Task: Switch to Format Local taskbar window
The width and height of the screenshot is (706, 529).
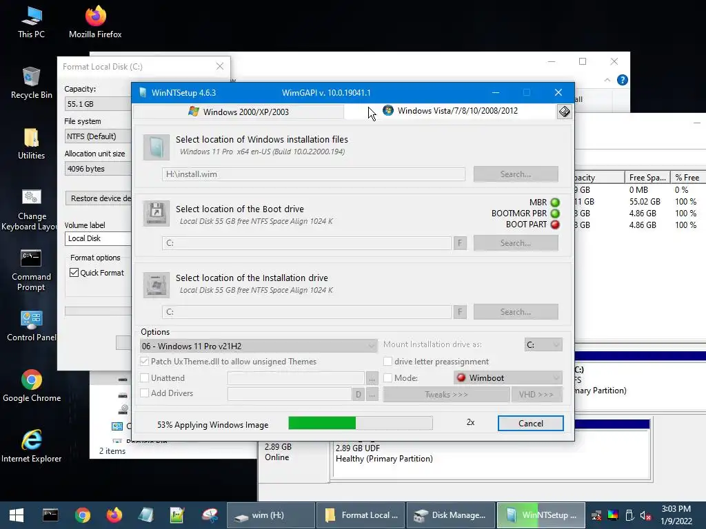Action: tap(361, 515)
